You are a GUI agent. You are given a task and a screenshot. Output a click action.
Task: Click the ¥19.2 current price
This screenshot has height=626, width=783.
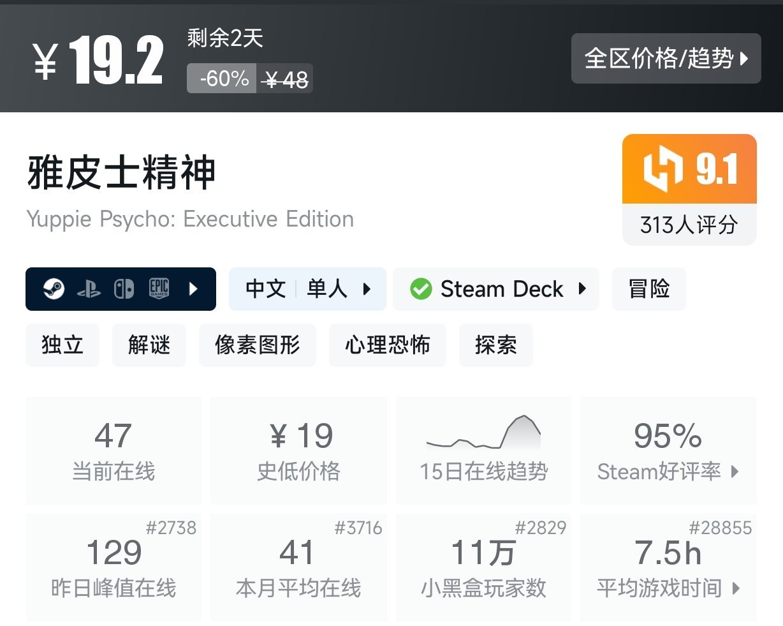tap(98, 61)
